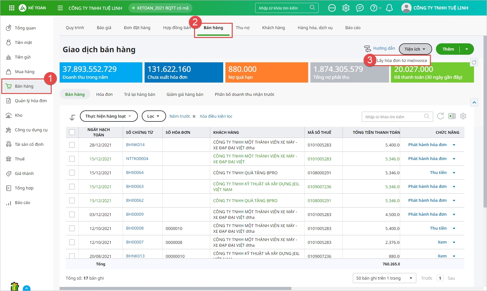487x291 pixels.
Task: Switch to the Hóa đơn sub-tab
Action: [x=104, y=94]
